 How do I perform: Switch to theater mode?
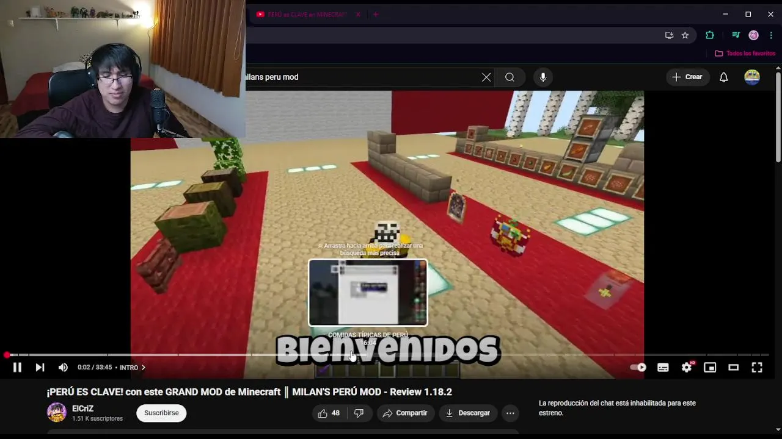pyautogui.click(x=733, y=367)
